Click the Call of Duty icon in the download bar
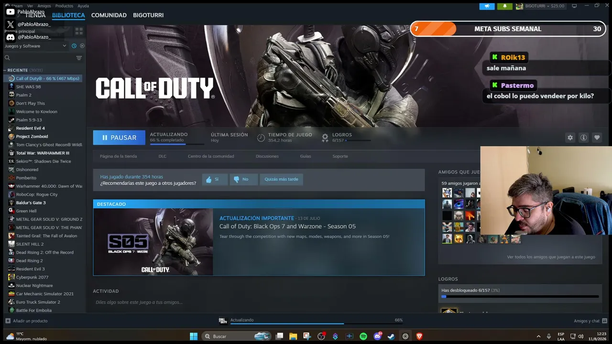 pos(223,321)
